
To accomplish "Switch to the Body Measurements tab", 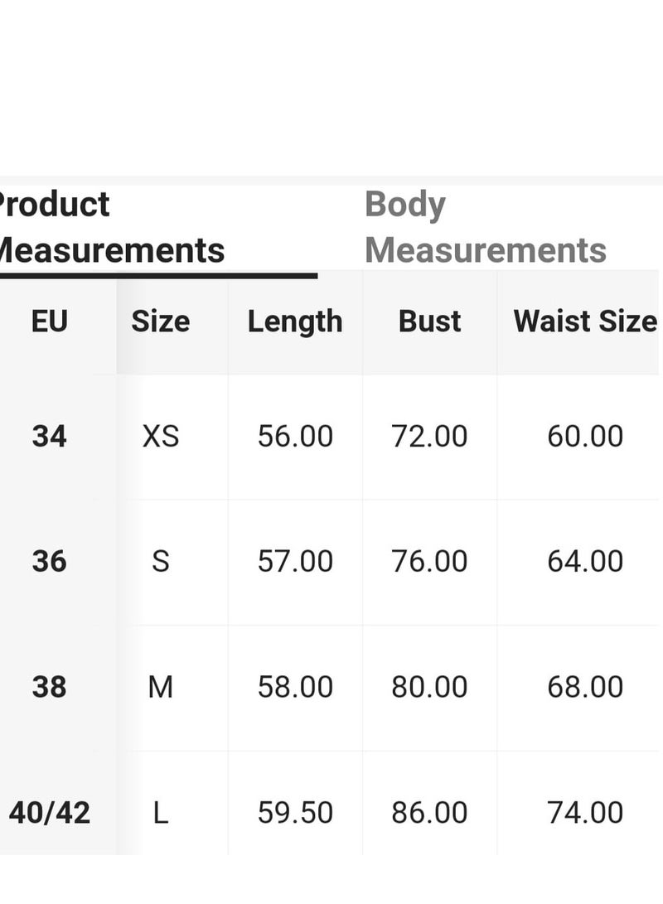I will 486,227.
